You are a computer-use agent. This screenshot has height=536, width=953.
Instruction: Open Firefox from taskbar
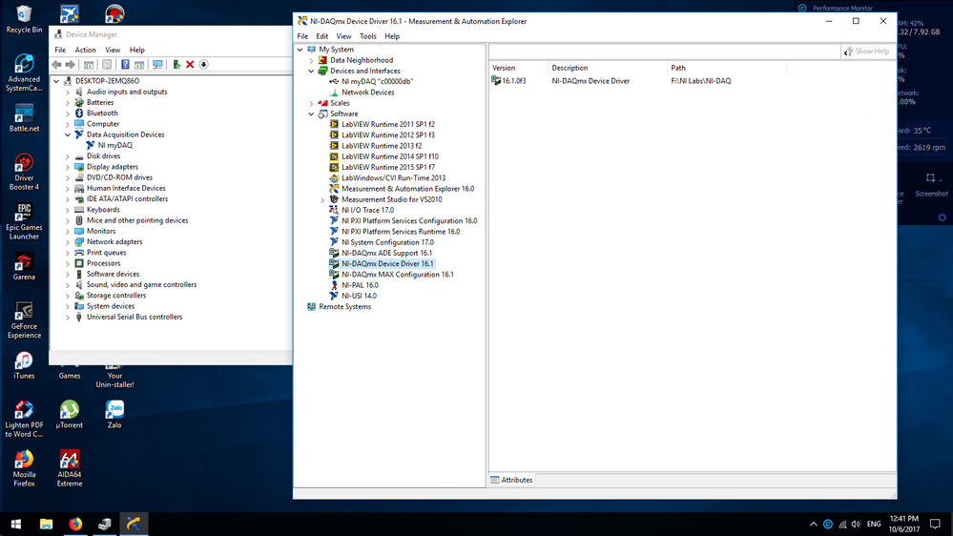[x=75, y=524]
